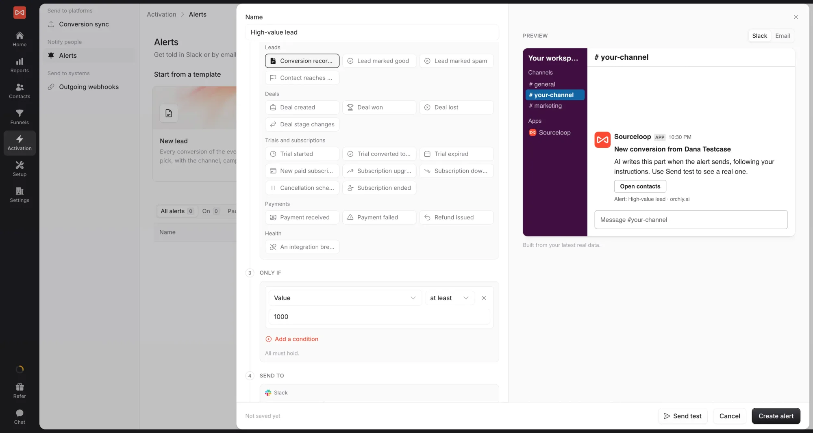Click the Create alert button
This screenshot has width=813, height=433.
776,416
